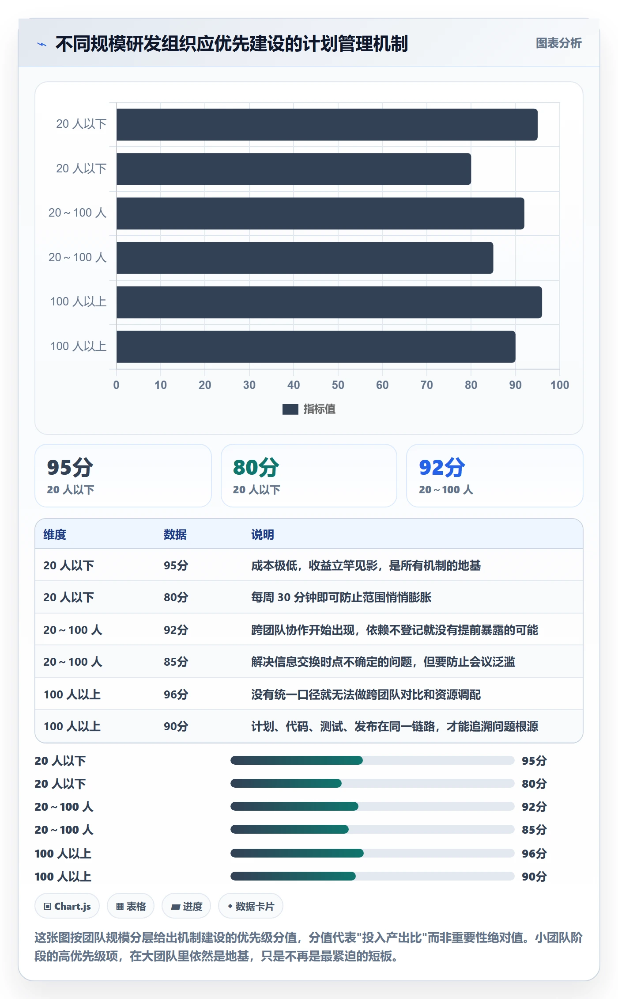Select the row 每周 30 分钟即可防止范围悄悄膨胀
The image size is (618, 999).
[309, 597]
